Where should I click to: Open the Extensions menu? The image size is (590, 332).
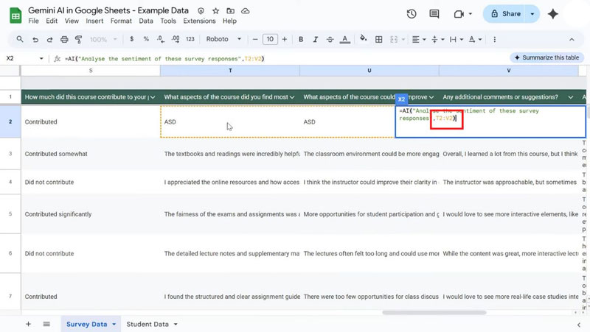[199, 21]
